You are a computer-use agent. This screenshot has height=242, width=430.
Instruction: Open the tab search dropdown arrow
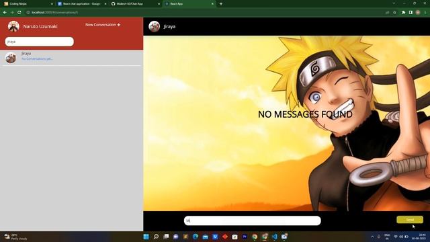pos(394,3)
